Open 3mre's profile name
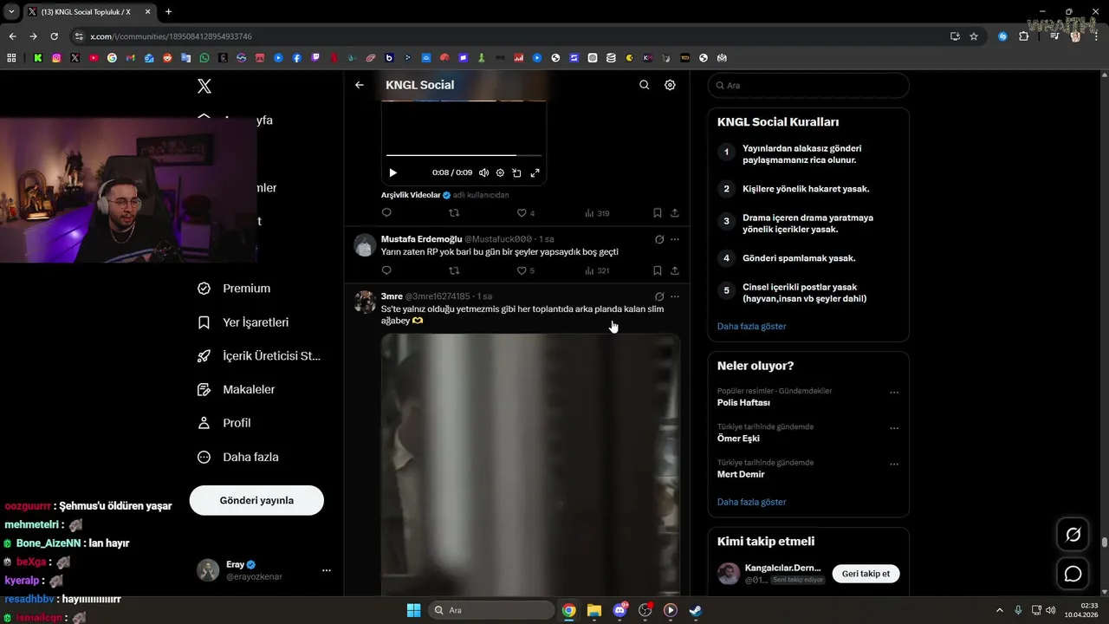The width and height of the screenshot is (1109, 624). click(x=392, y=296)
